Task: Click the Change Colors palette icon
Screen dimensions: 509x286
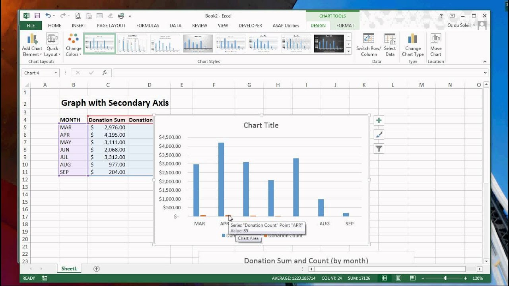Action: (73, 39)
